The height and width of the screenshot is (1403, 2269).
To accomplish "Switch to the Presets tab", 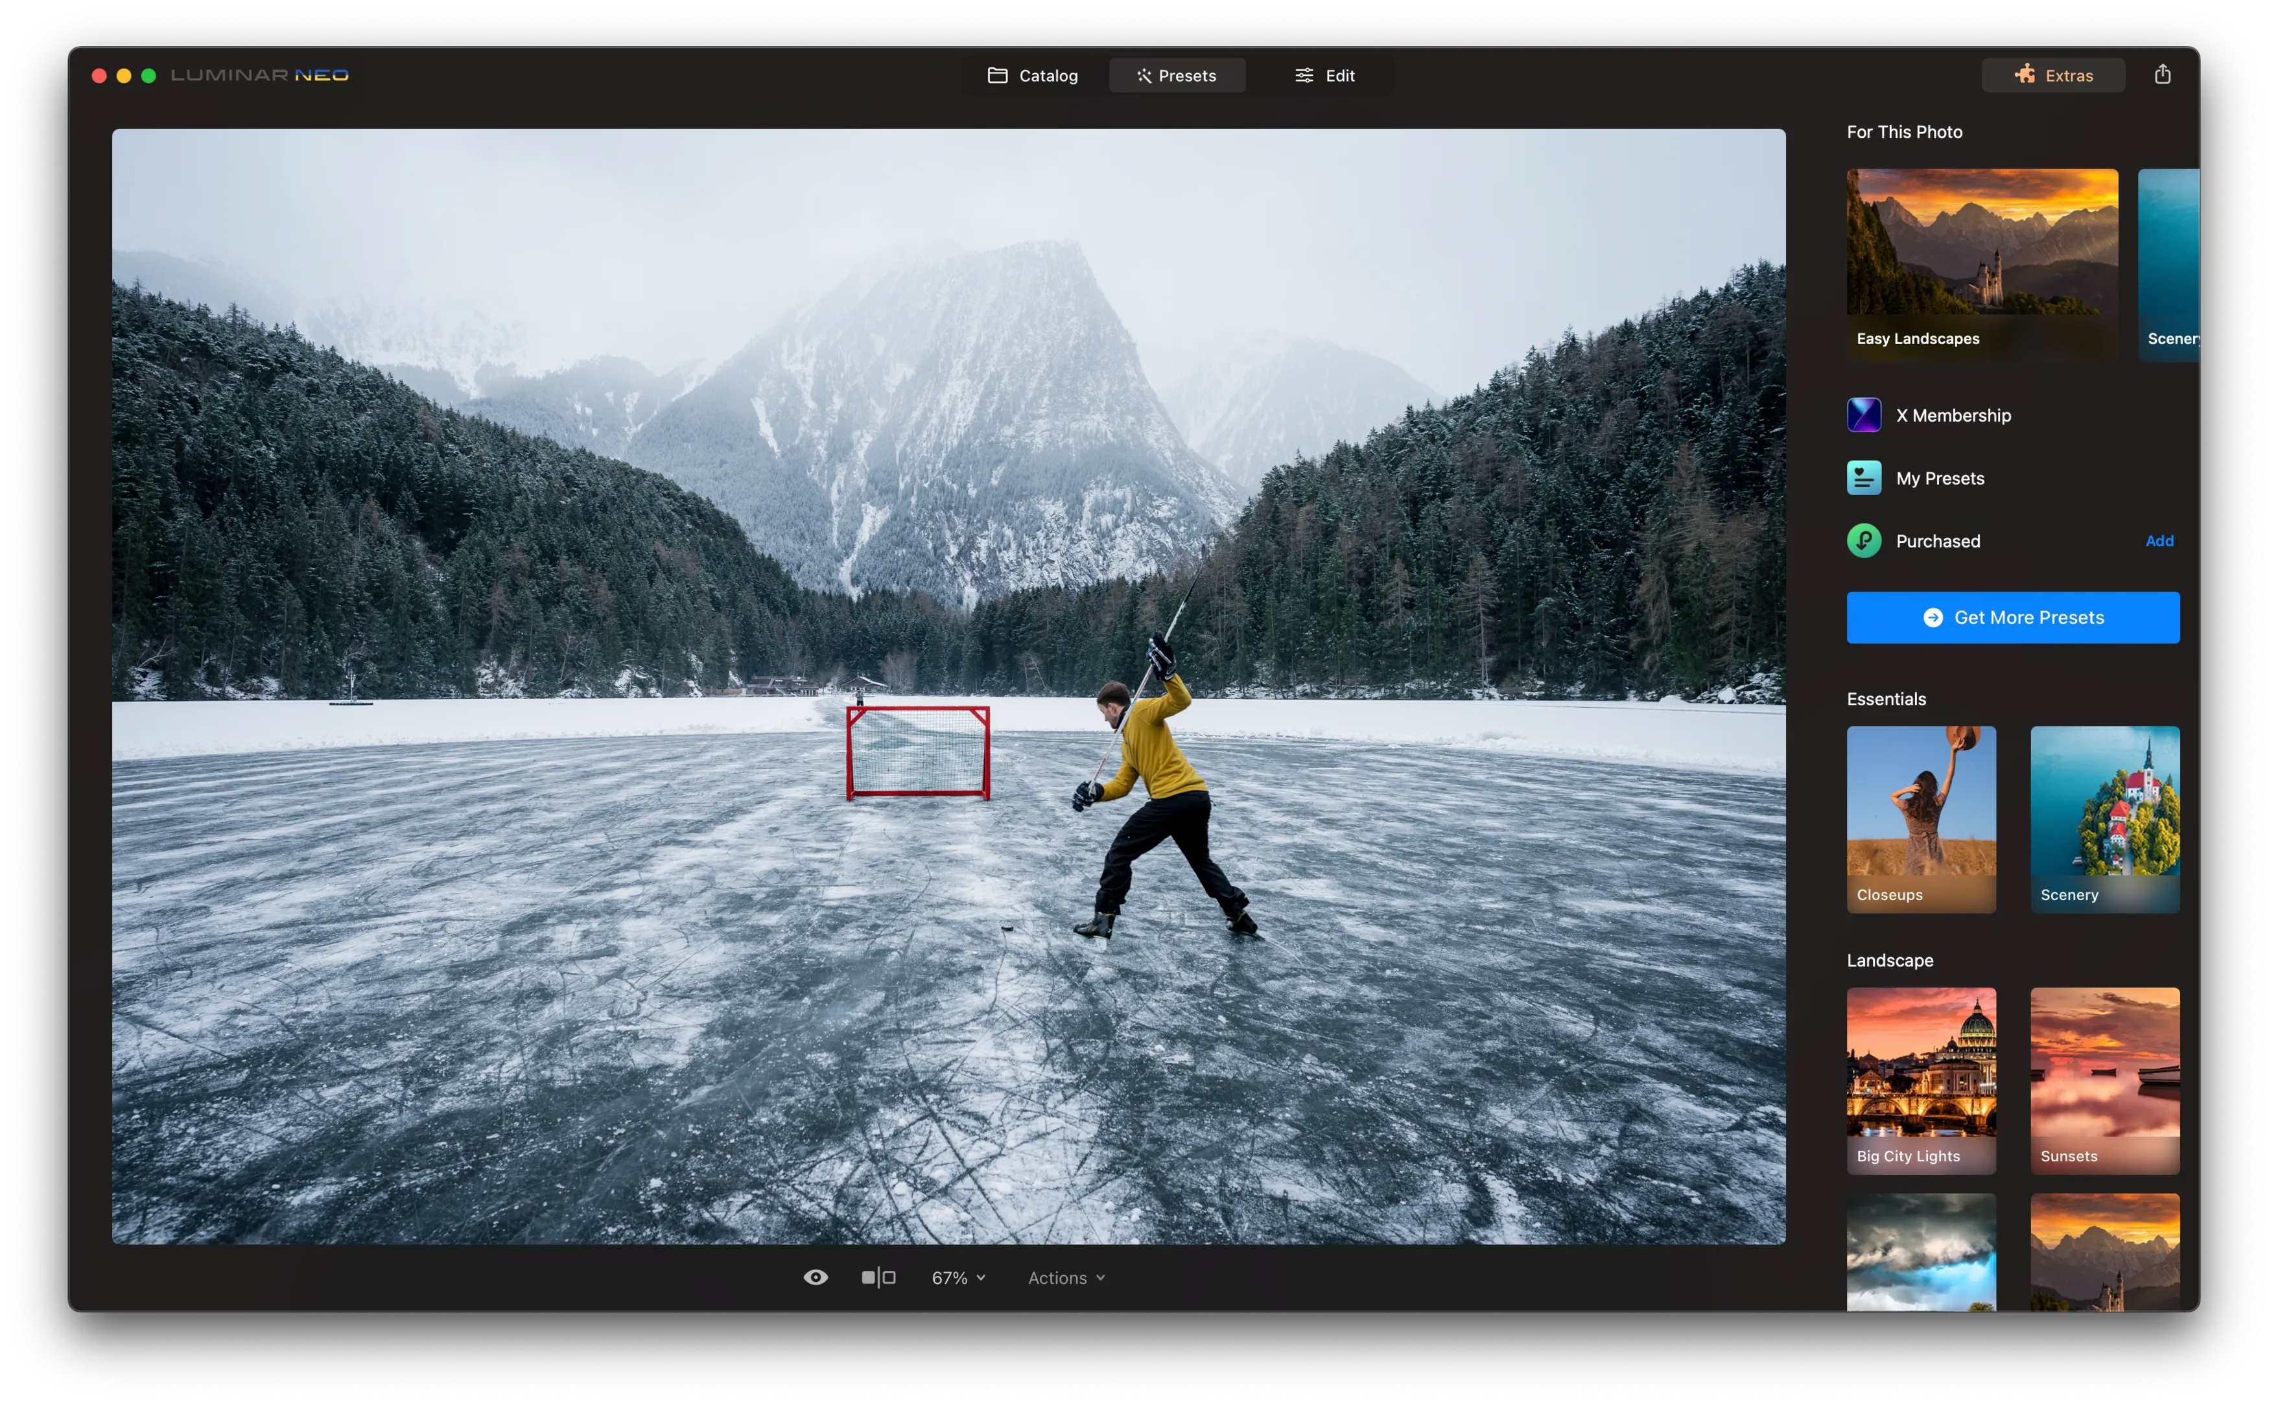I will point(1177,75).
